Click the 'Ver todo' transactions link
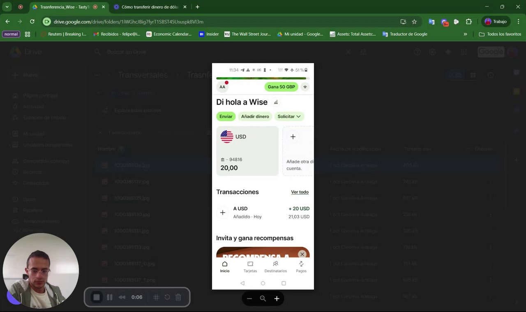The image size is (526, 312). (300, 192)
